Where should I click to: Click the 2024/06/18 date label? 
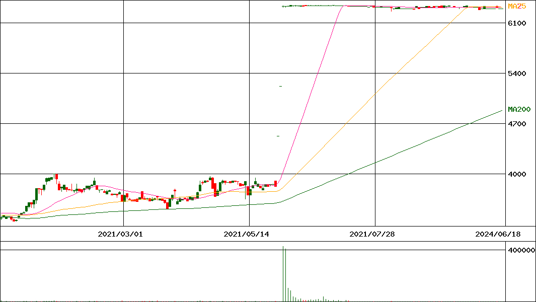[x=498, y=234]
